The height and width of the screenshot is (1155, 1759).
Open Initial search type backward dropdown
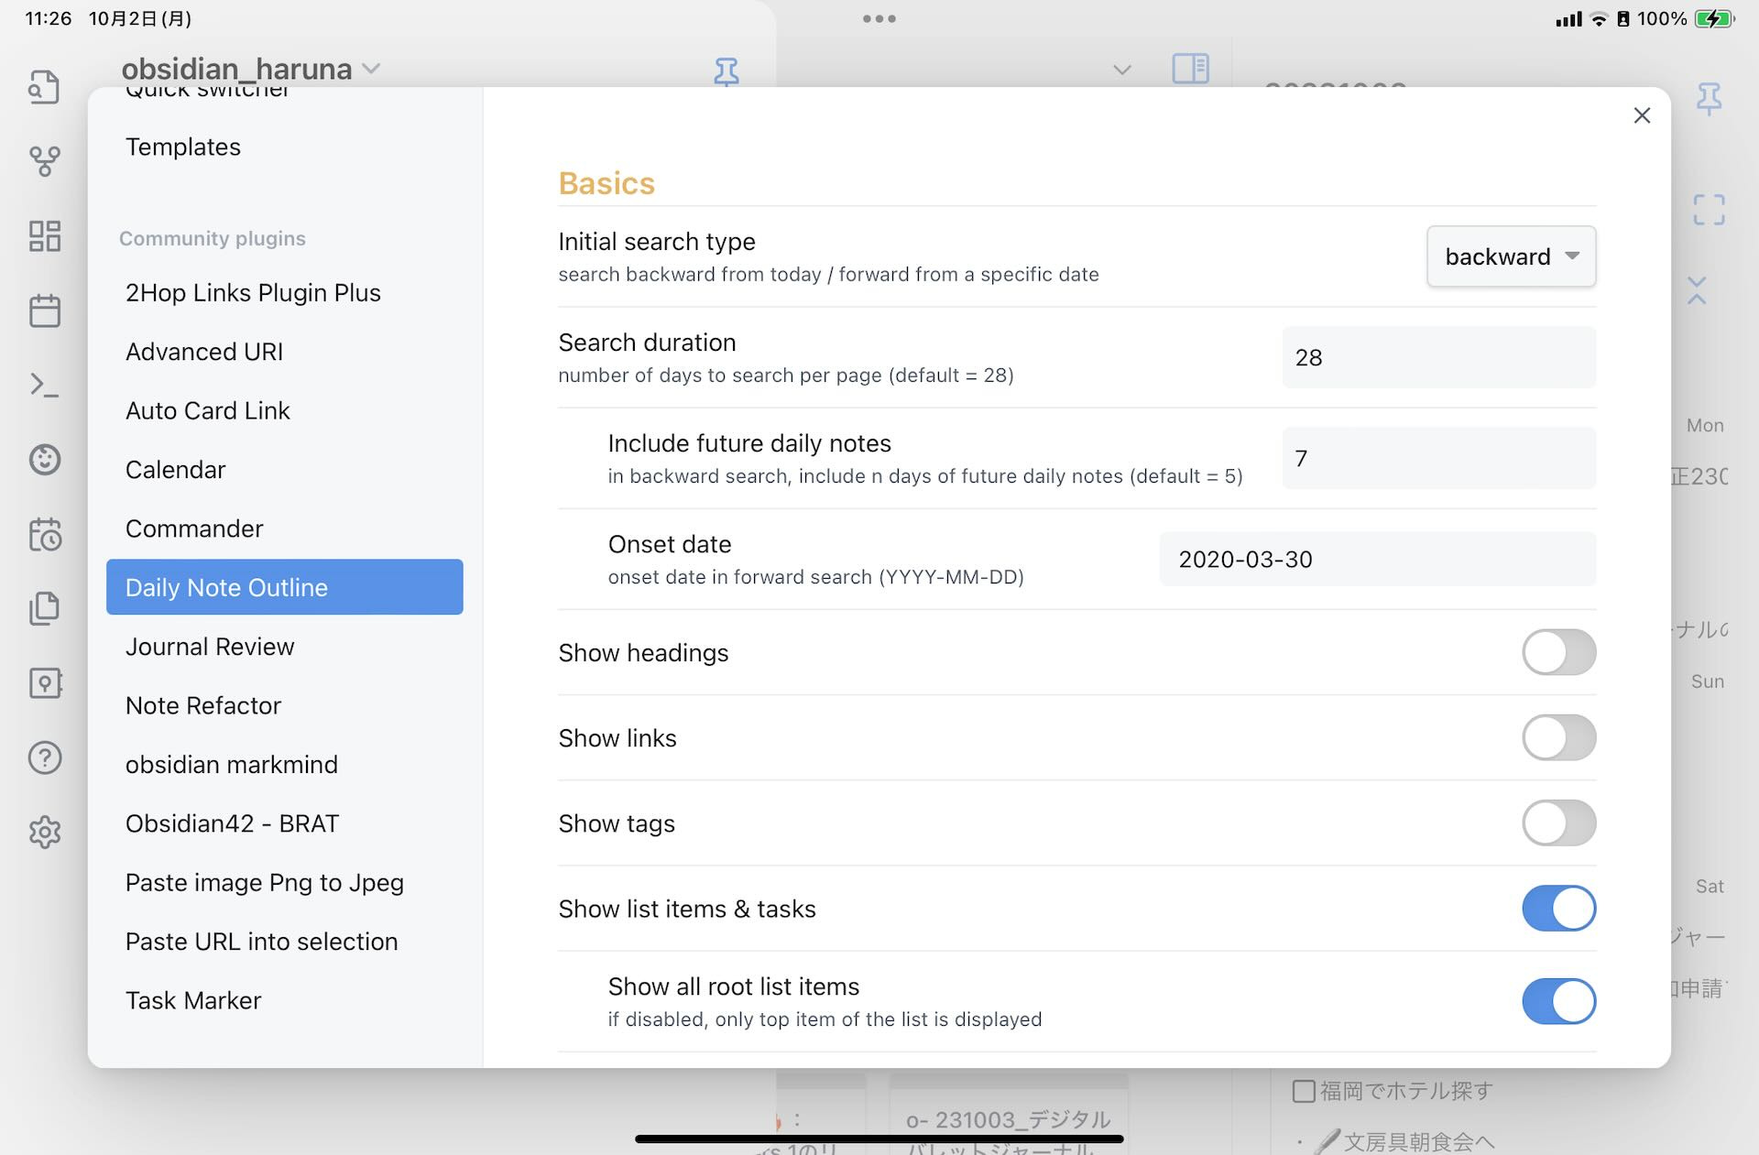(x=1511, y=256)
